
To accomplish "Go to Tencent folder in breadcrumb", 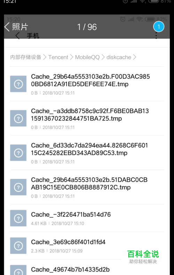I will pyautogui.click(x=58, y=57).
